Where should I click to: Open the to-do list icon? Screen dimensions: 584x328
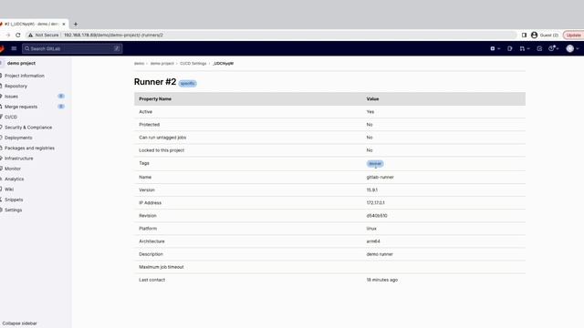[x=539, y=48]
